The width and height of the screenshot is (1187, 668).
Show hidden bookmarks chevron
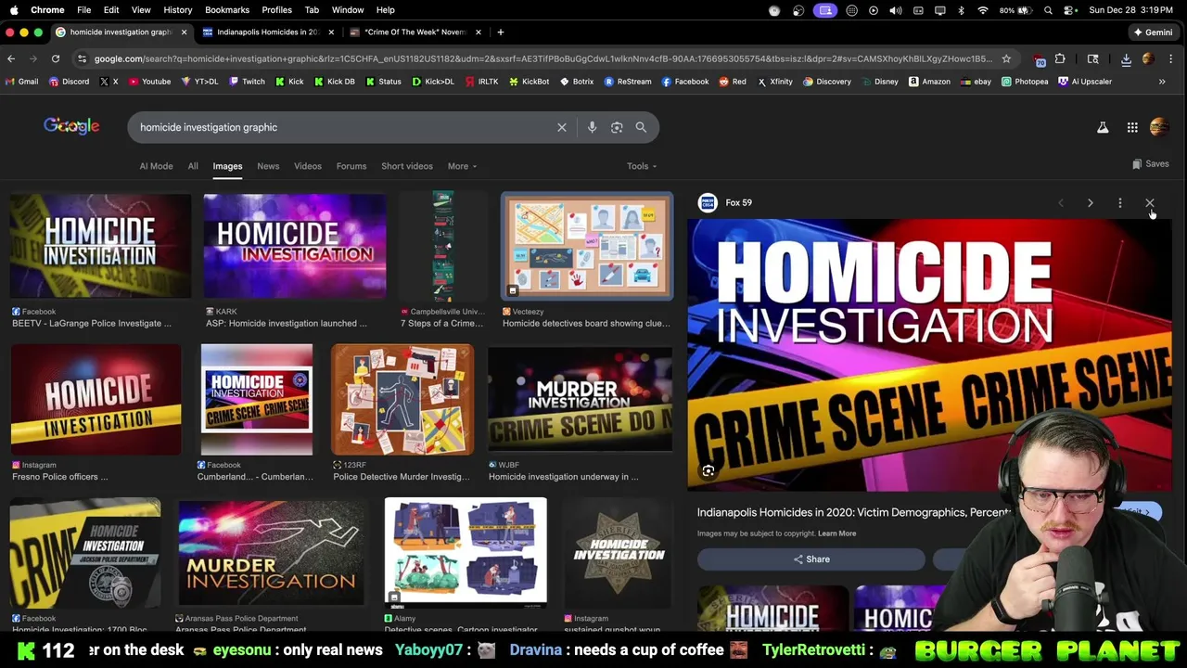click(x=1161, y=82)
